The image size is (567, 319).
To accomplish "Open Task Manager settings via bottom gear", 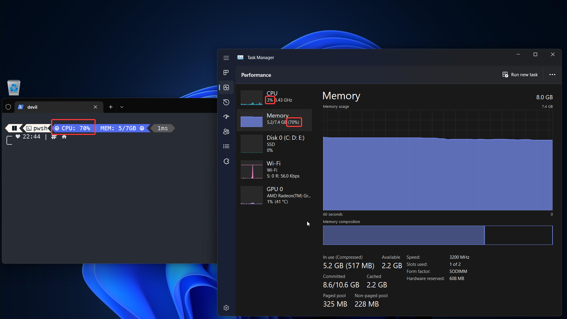I will point(226,307).
